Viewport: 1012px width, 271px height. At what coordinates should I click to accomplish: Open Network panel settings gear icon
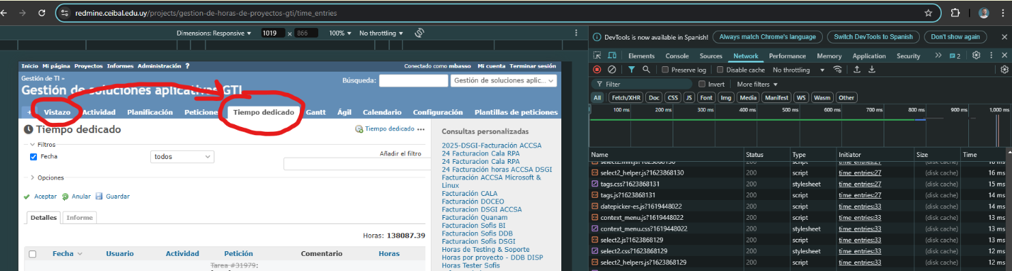(x=1004, y=70)
